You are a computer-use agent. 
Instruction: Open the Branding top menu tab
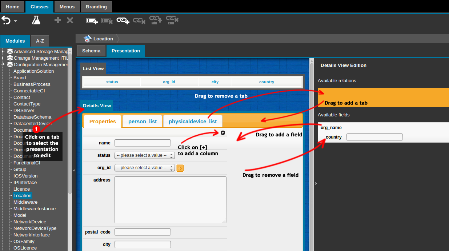[x=96, y=7]
